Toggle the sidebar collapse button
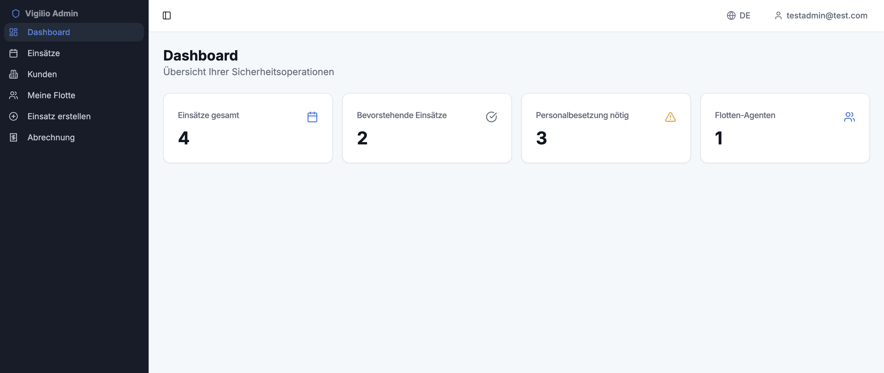Screen dimensions: 884x373 pyautogui.click(x=166, y=15)
